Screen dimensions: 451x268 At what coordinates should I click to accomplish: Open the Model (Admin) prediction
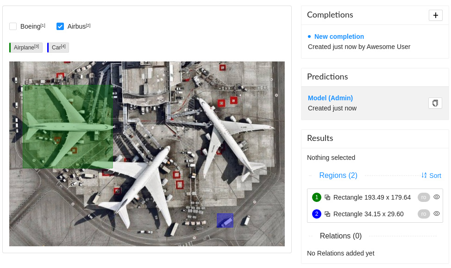coord(330,98)
